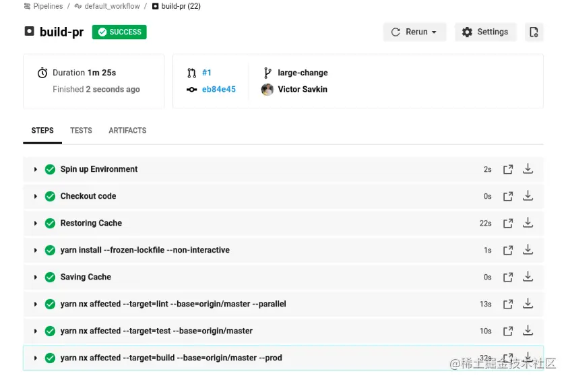
Task: Click the Saving Cache step title
Action: 86,278
